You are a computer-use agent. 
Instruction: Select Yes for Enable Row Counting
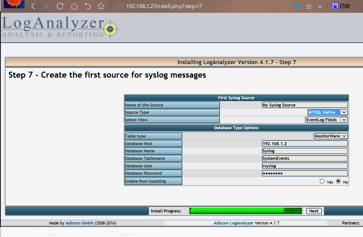coord(322,181)
